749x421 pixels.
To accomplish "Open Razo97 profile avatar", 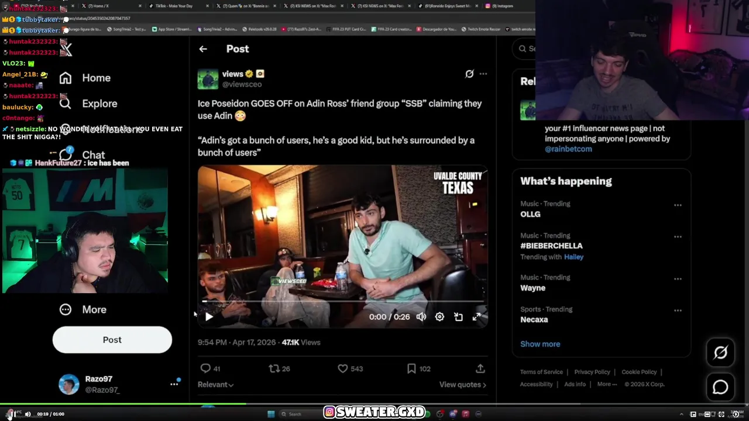I will coord(69,384).
